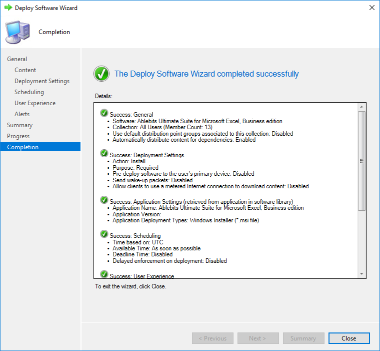Click the large green success checkmark icon
Viewport: 380px width, 351px height.
click(x=101, y=74)
